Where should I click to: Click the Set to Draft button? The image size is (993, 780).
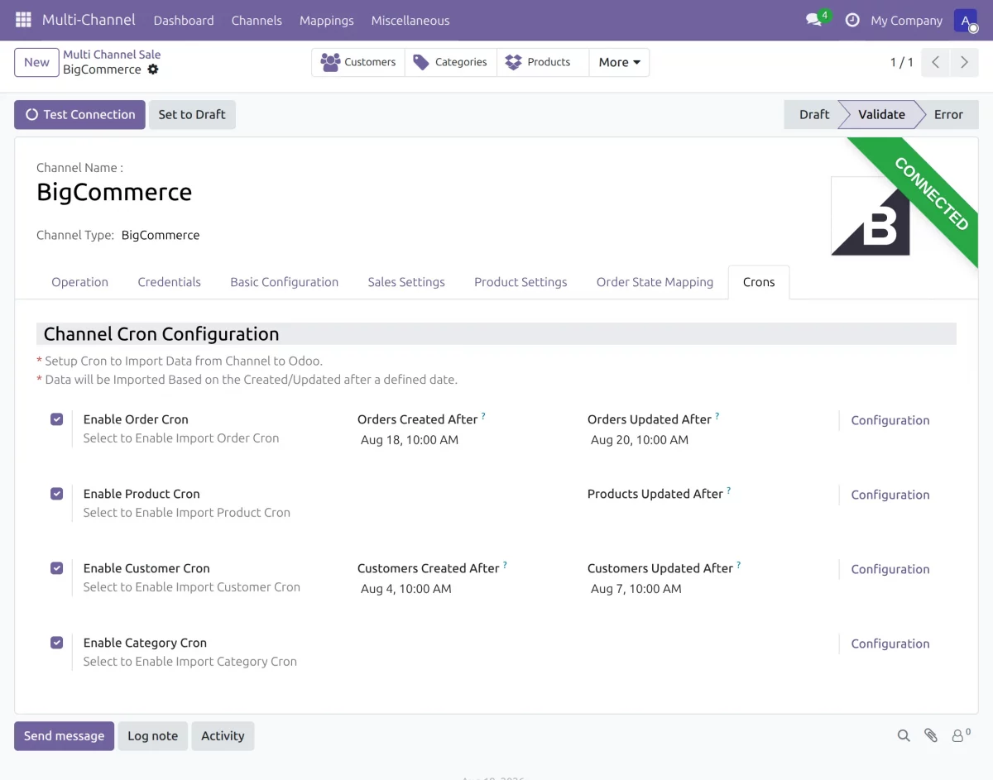click(x=192, y=115)
